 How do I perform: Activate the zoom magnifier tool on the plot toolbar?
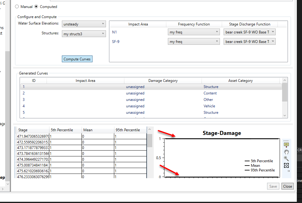tap(286, 159)
